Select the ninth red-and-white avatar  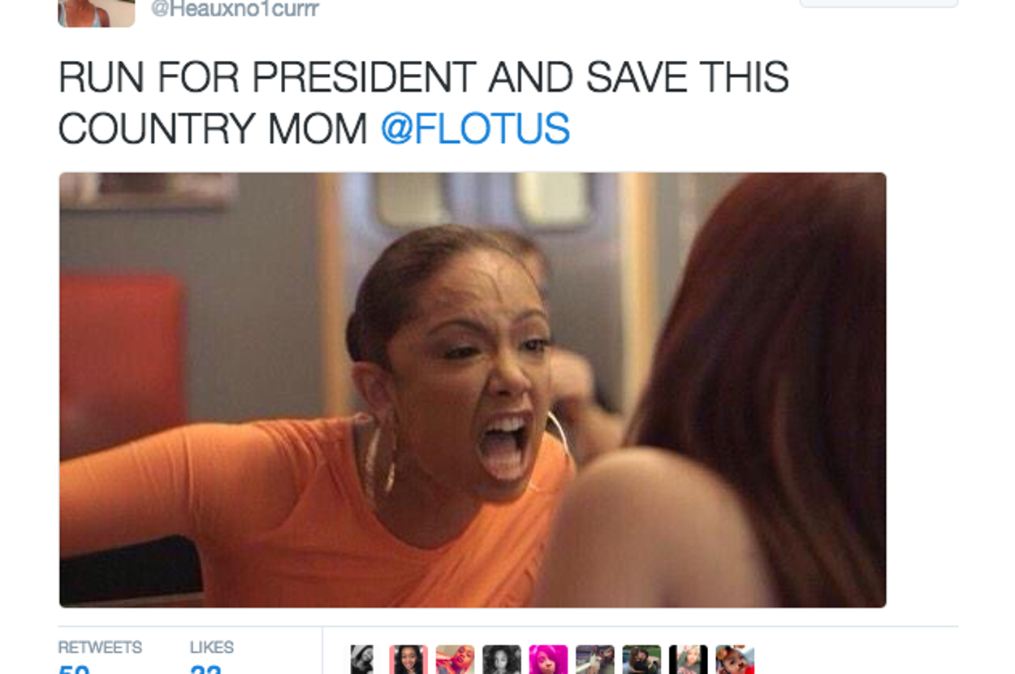735,659
